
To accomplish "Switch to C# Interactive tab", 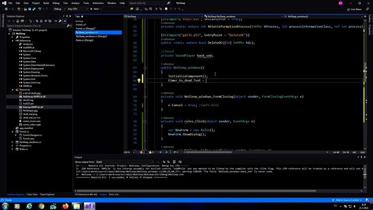I will click(x=86, y=194).
